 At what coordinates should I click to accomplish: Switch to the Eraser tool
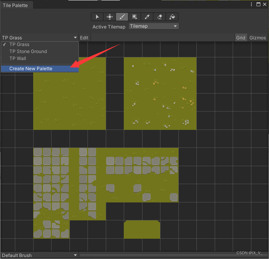pos(160,17)
